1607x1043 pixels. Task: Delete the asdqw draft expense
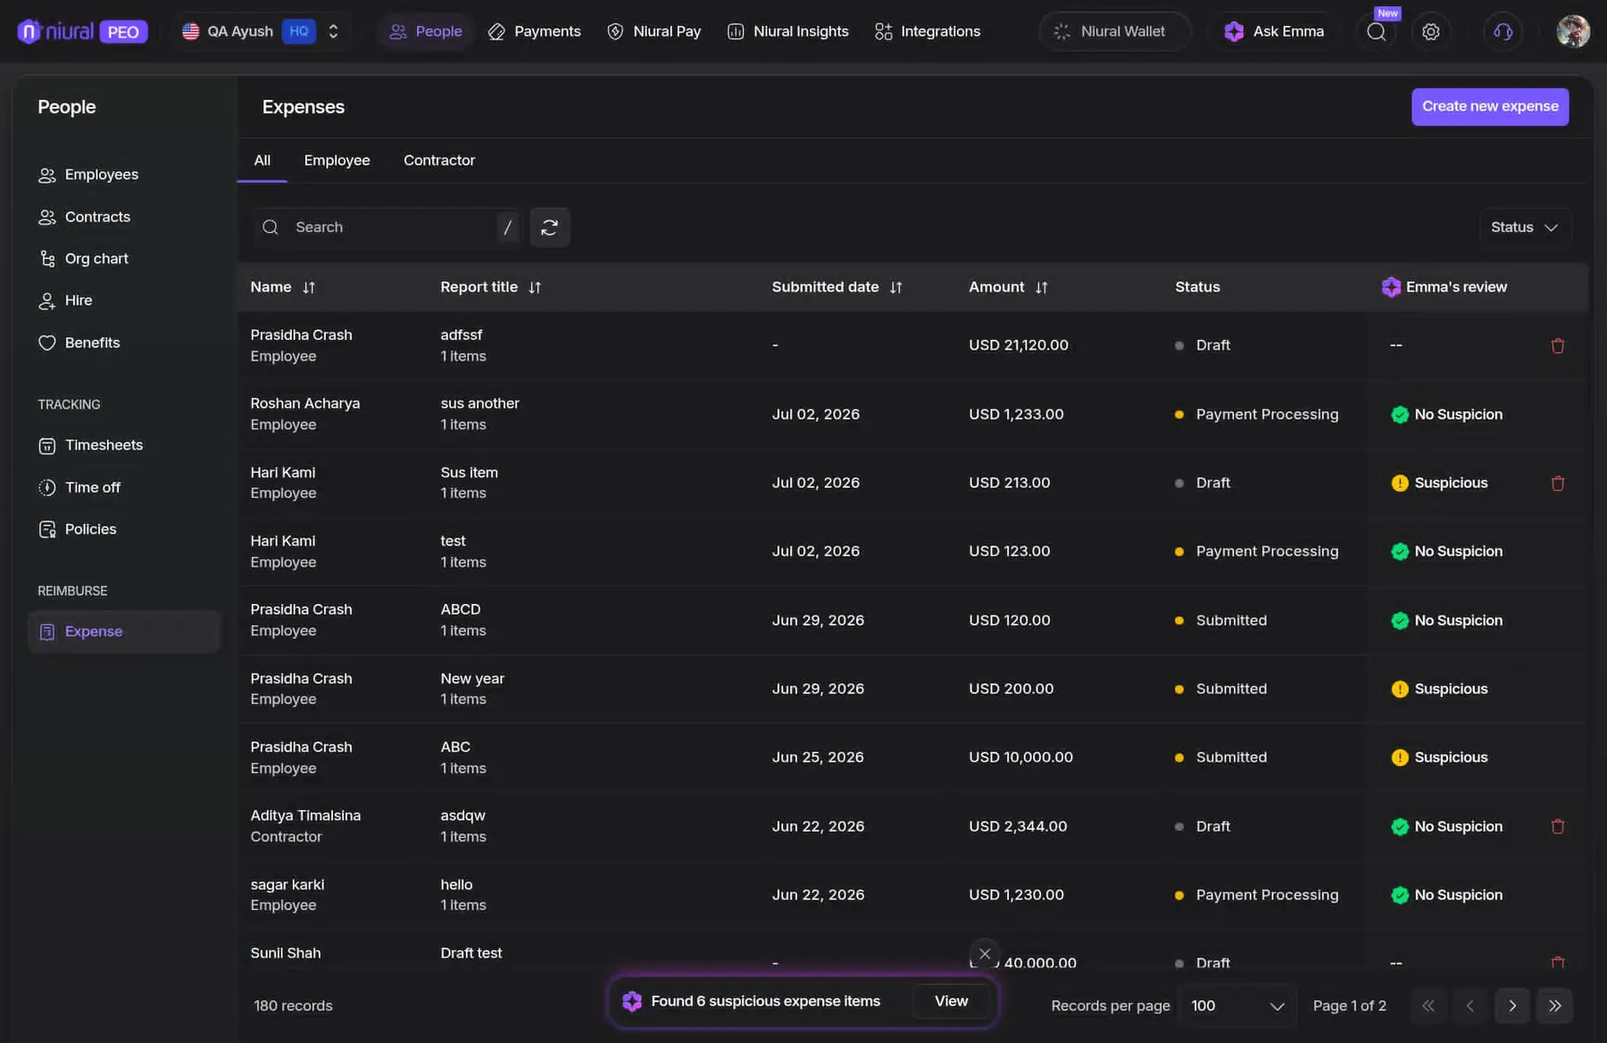[1557, 827]
